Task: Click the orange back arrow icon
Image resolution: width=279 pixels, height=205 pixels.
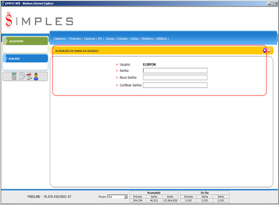Action: point(269,50)
